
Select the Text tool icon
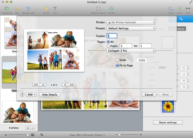[x=55, y=9]
